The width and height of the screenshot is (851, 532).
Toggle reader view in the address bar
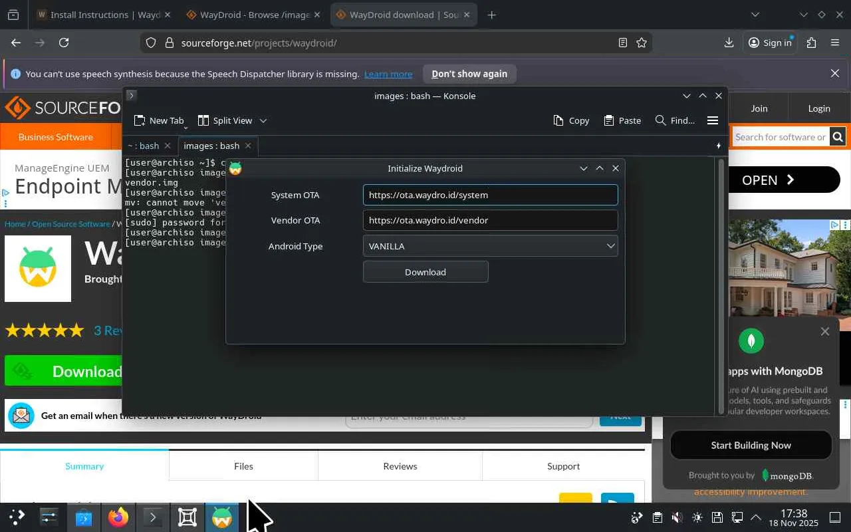click(623, 43)
